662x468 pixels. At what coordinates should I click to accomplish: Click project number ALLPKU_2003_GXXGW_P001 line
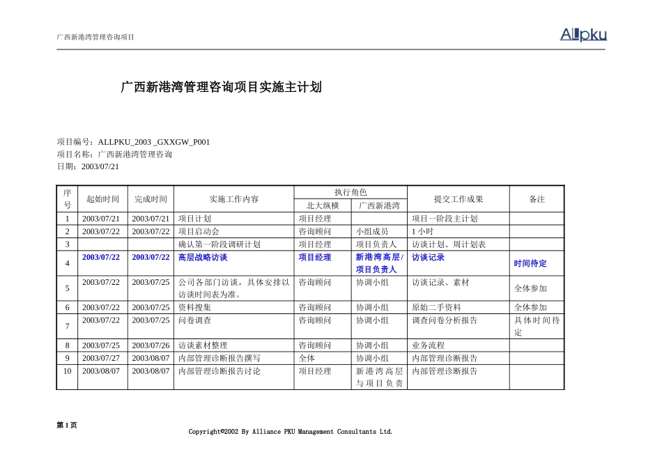pos(133,142)
